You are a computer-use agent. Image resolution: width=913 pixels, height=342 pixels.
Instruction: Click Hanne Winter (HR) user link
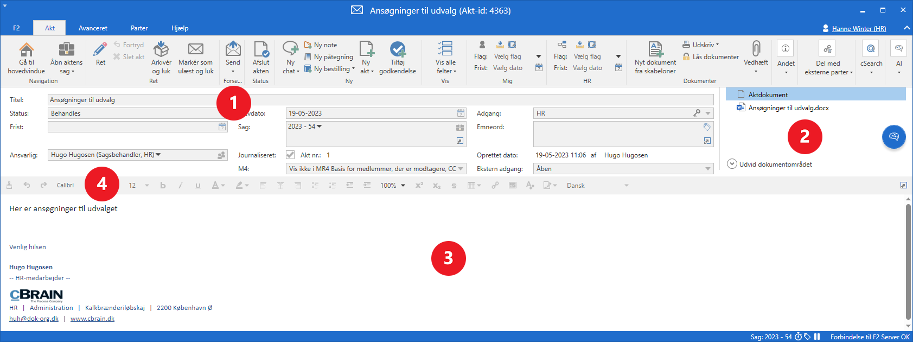point(859,29)
